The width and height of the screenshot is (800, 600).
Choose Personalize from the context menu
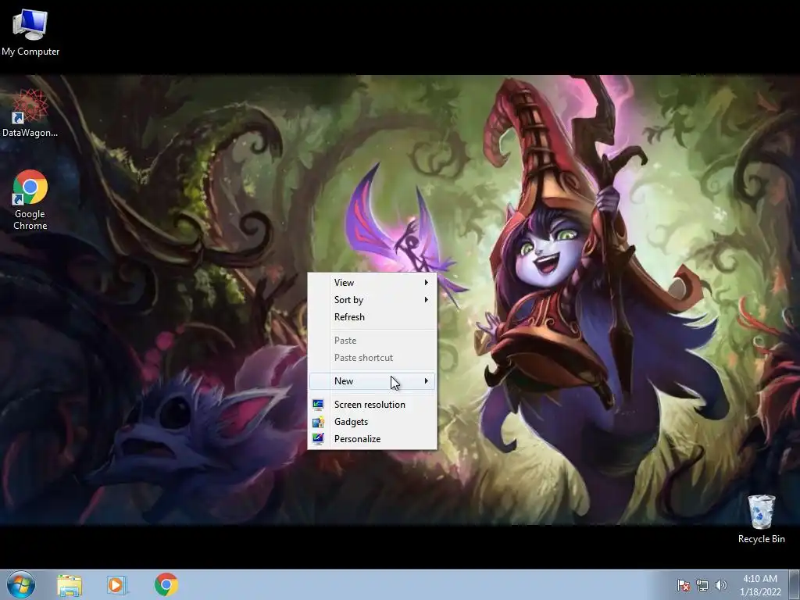click(372, 439)
